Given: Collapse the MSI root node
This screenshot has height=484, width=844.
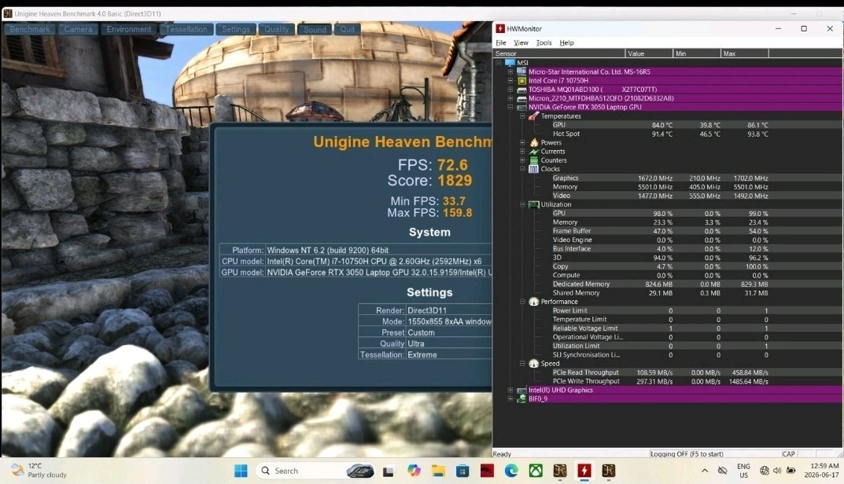Looking at the screenshot, I should [x=499, y=62].
